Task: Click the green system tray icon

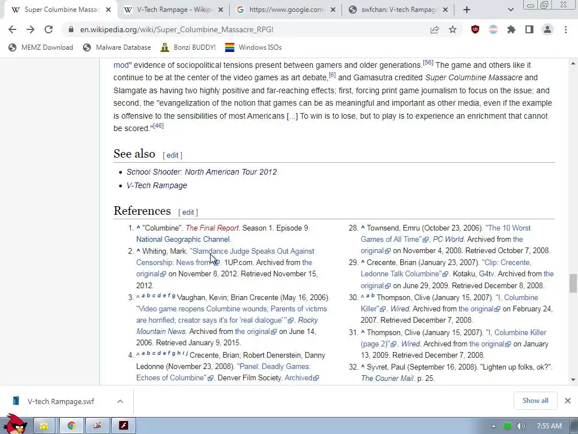Action: [507, 426]
